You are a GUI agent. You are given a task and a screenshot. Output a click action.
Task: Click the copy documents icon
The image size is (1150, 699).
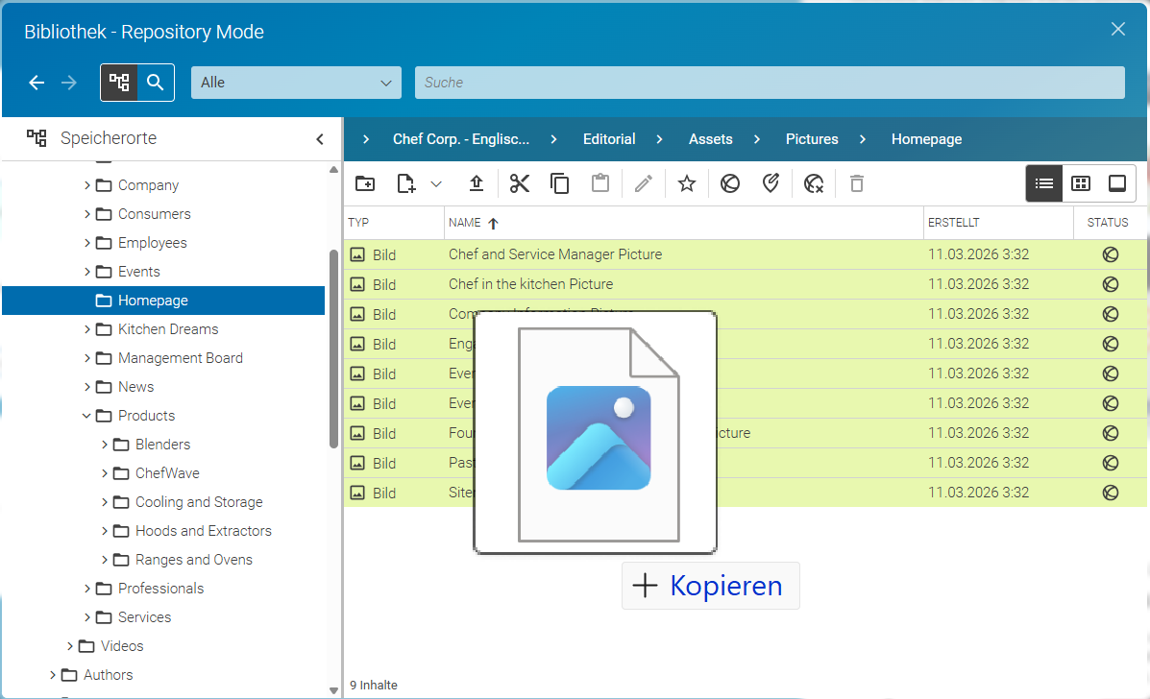pyautogui.click(x=559, y=183)
